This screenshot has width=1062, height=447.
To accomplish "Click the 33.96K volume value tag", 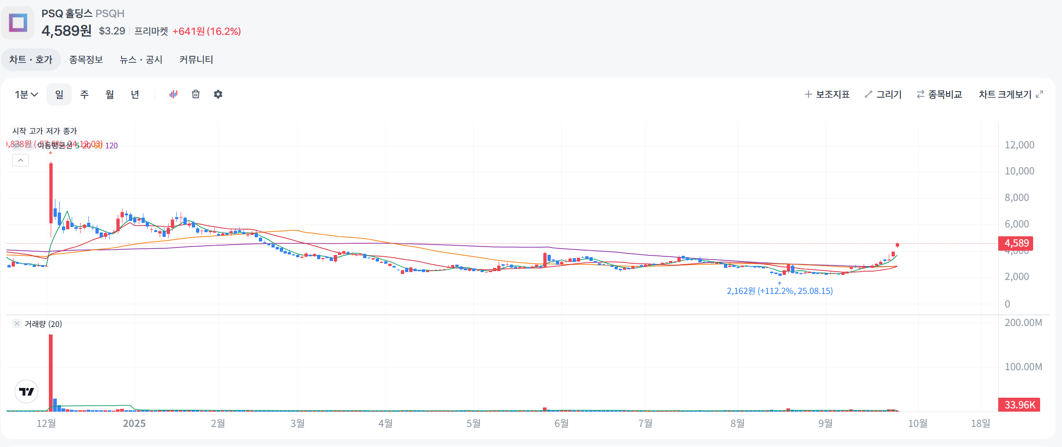I will coord(1019,405).
